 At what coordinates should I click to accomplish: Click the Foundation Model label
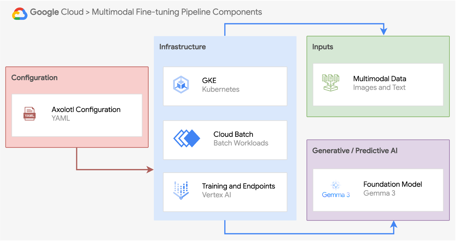[392, 184]
